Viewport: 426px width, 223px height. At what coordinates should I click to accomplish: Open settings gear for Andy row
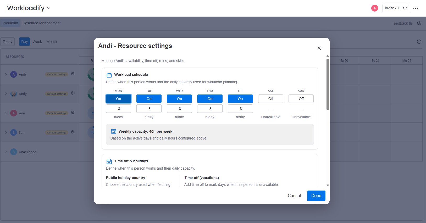click(73, 93)
